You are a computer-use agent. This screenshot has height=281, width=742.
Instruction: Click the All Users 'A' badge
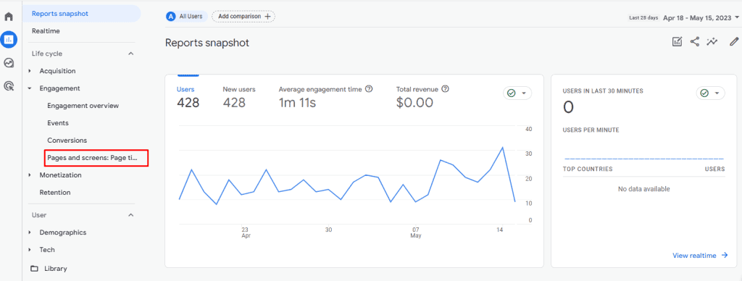(x=171, y=16)
